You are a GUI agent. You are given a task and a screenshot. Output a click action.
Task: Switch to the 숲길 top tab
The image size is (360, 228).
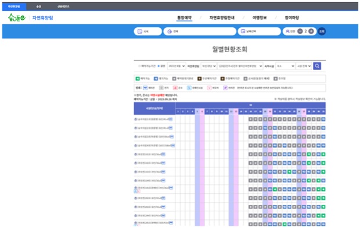pyautogui.click(x=38, y=6)
